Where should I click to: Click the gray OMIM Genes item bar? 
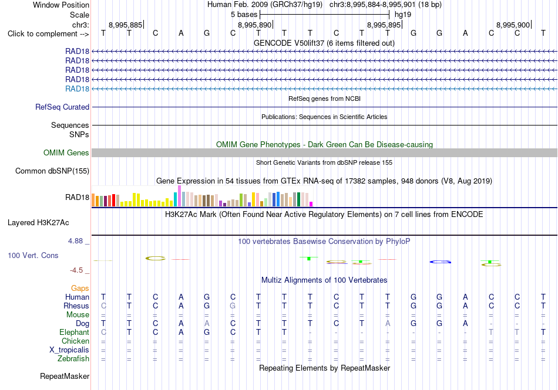324,152
